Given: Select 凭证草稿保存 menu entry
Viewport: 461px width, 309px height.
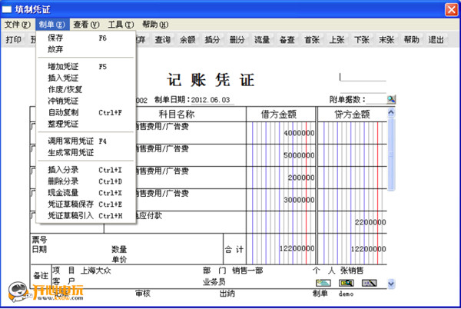Looking at the screenshot, I should (85, 204).
